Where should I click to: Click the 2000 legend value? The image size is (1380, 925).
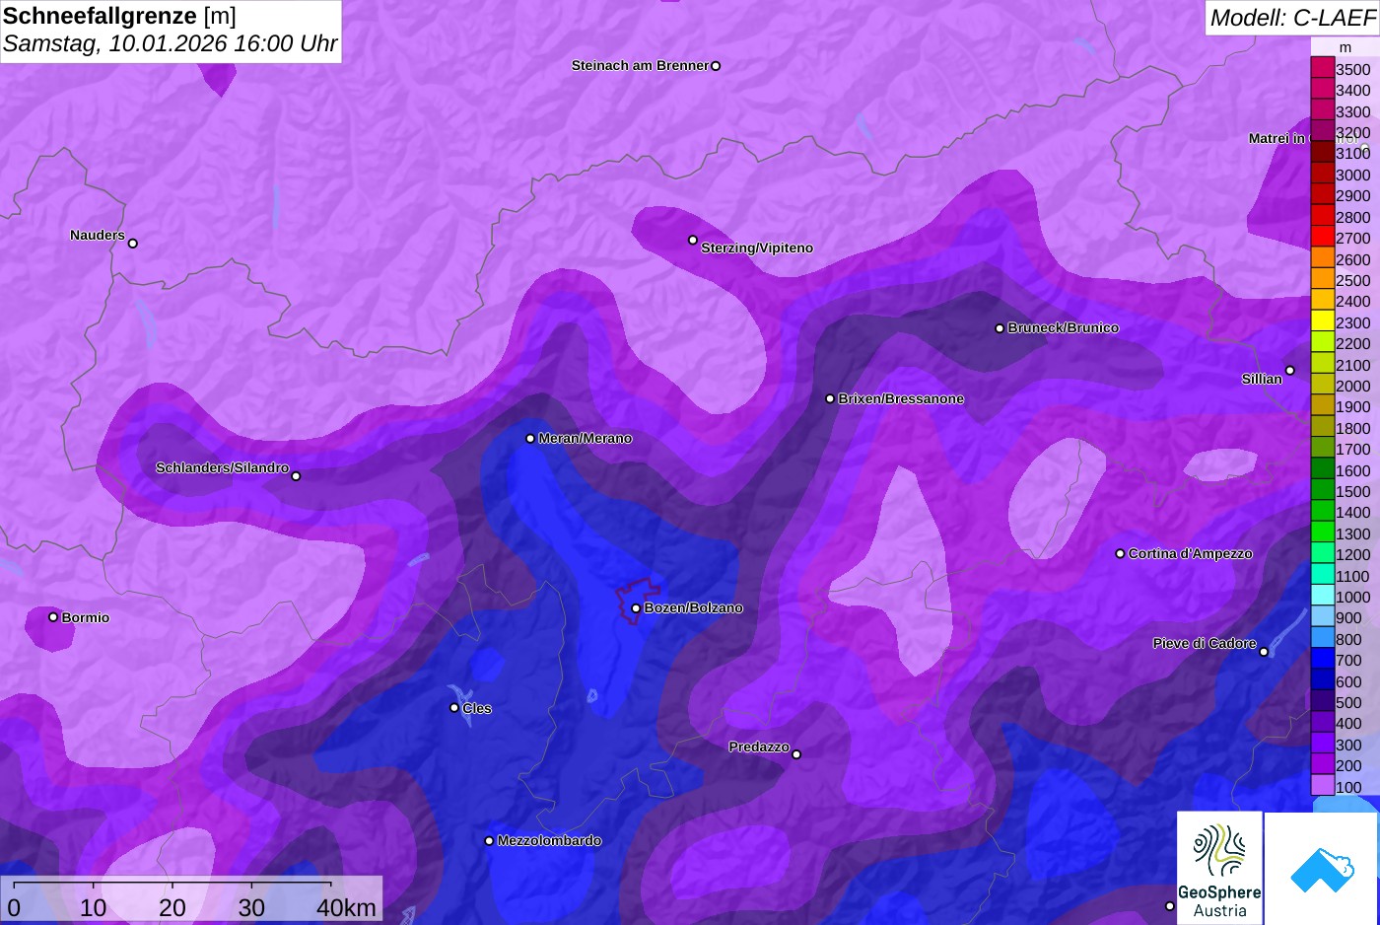click(1352, 386)
